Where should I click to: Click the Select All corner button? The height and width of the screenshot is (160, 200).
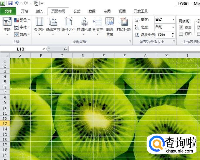tap(5, 56)
